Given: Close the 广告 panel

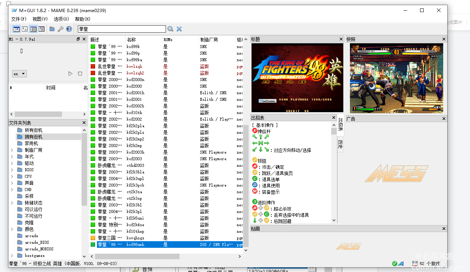Looking at the screenshot, I should coord(444,119).
